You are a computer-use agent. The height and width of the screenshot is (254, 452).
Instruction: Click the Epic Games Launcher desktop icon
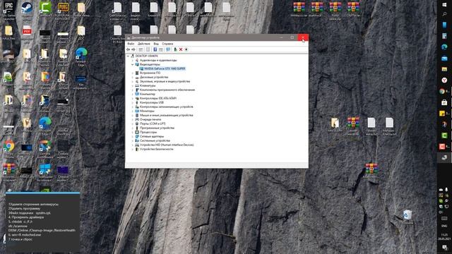[x=9, y=8]
